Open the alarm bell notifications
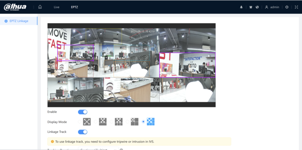The width and height of the screenshot is (302, 150). coord(241,7)
